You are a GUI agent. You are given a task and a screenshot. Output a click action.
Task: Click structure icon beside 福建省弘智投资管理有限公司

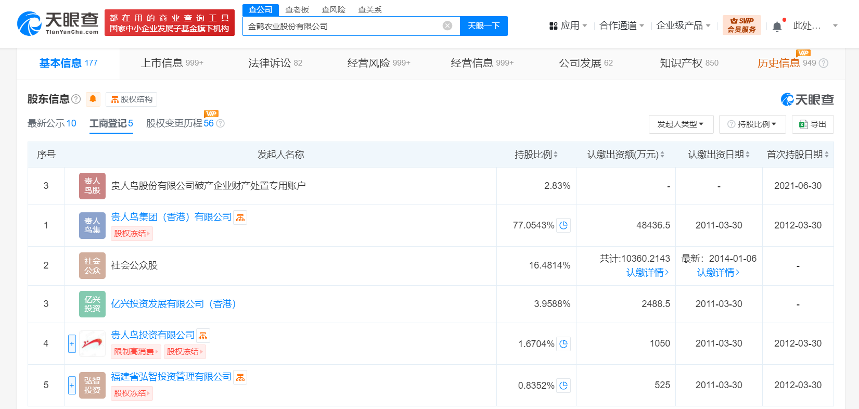[240, 377]
